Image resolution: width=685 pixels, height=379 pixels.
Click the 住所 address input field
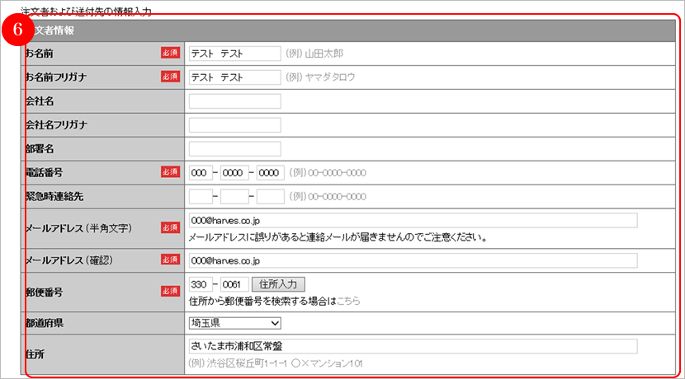(413, 346)
